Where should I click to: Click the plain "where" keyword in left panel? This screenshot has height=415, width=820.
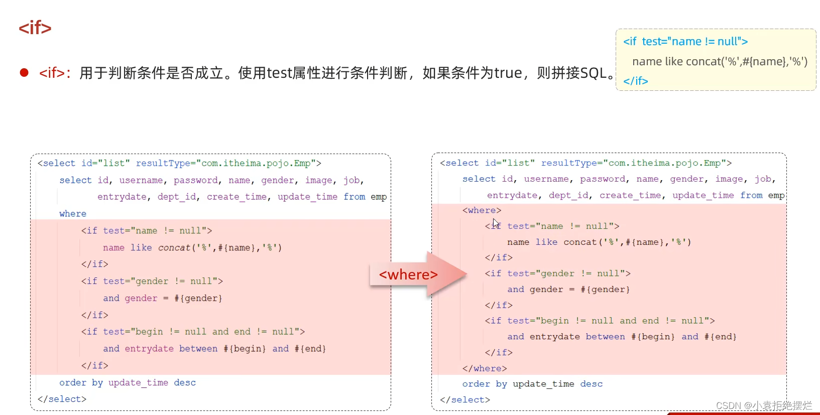pyautogui.click(x=73, y=214)
